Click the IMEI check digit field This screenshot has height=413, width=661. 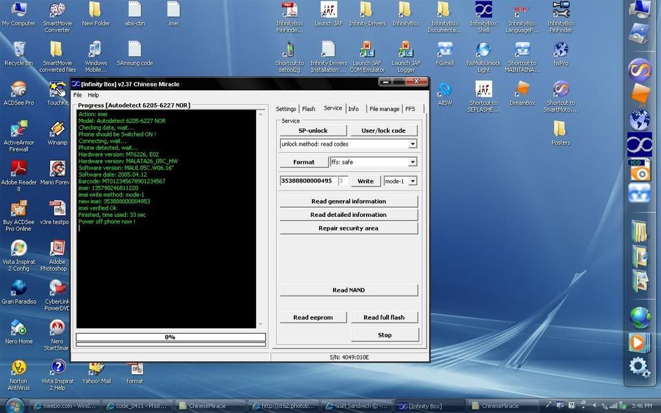[343, 181]
